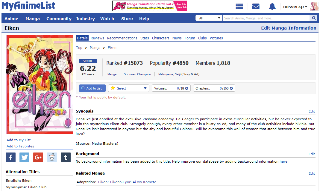Open the All search category dropdown
Screen dimensions: 320x191
209,18
